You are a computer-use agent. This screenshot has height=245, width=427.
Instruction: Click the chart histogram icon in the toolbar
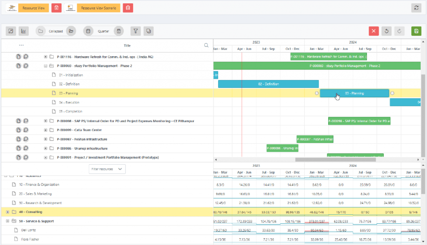pyautogui.click(x=23, y=31)
